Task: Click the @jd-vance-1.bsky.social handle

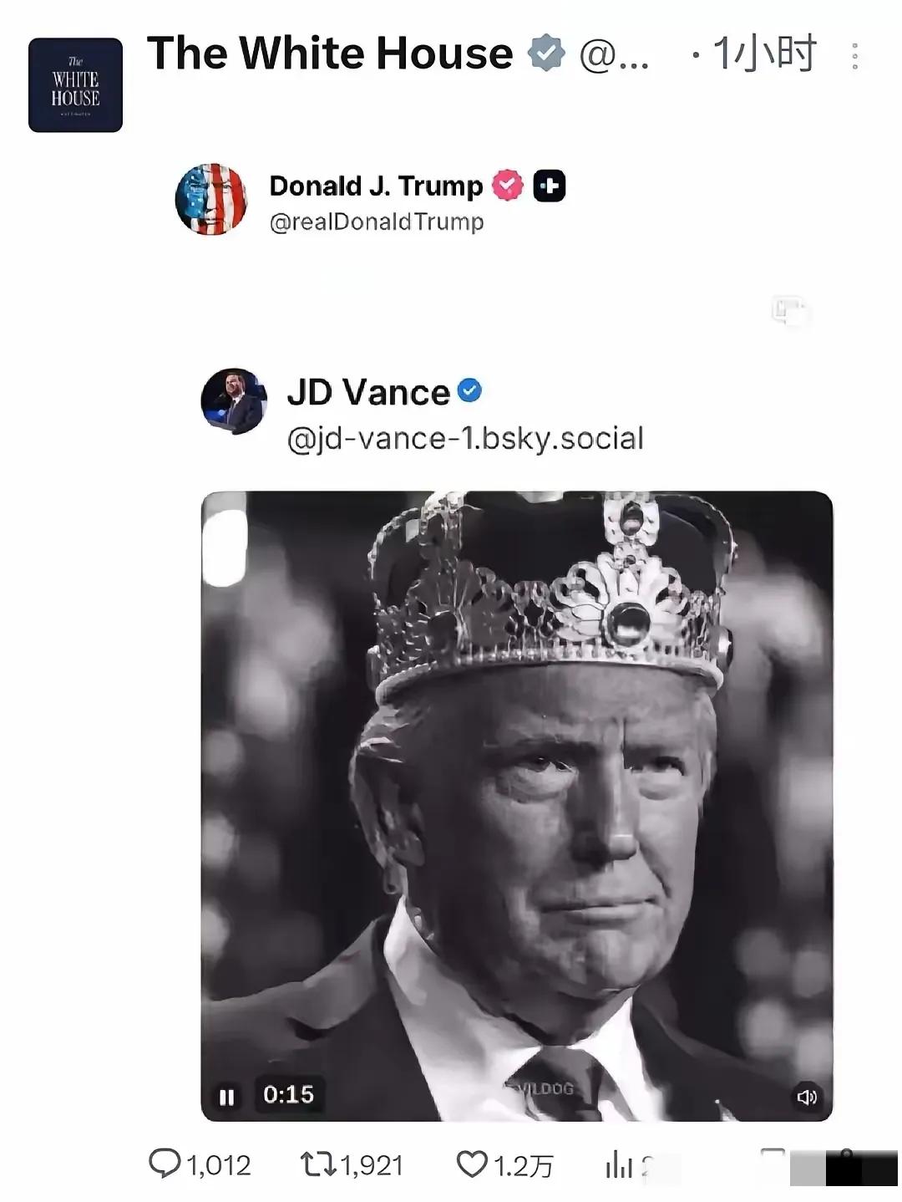Action: [x=465, y=438]
